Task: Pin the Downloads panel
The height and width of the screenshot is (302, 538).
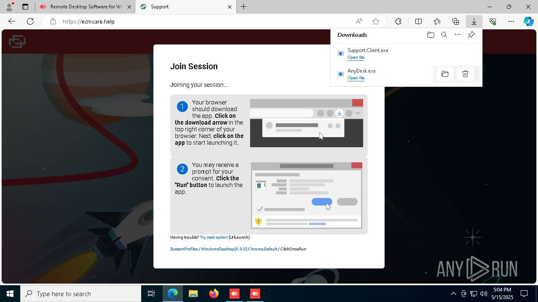Action: [471, 35]
